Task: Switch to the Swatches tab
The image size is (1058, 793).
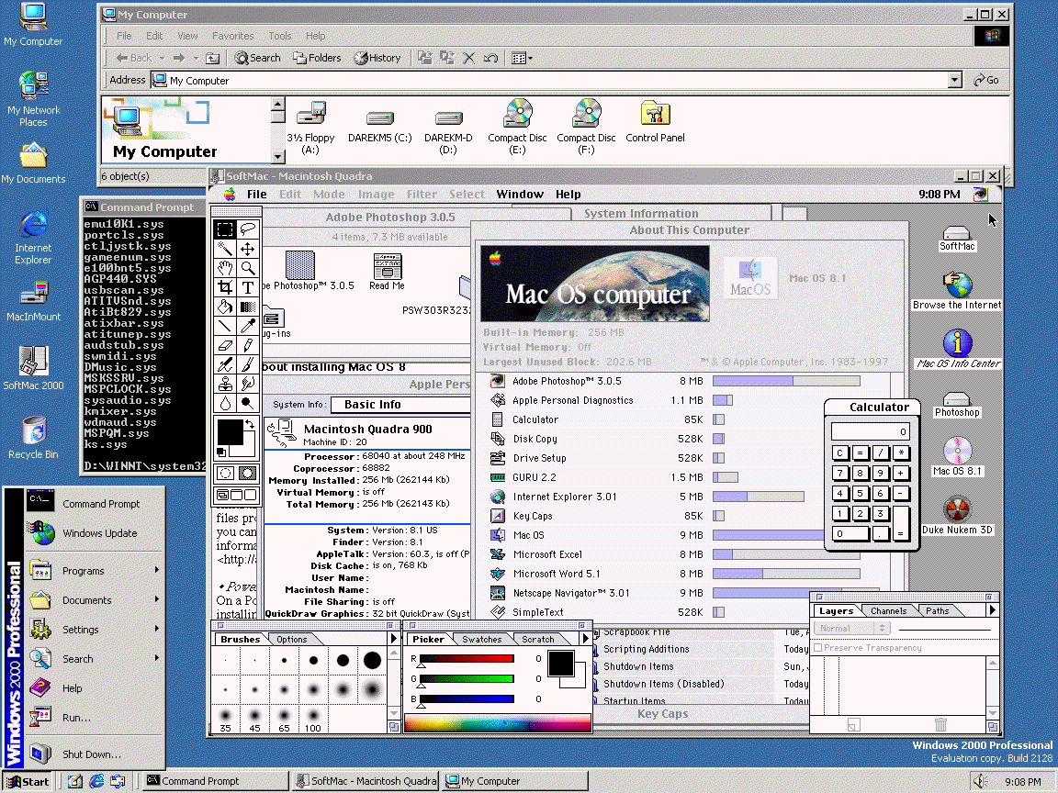Action: pos(481,639)
